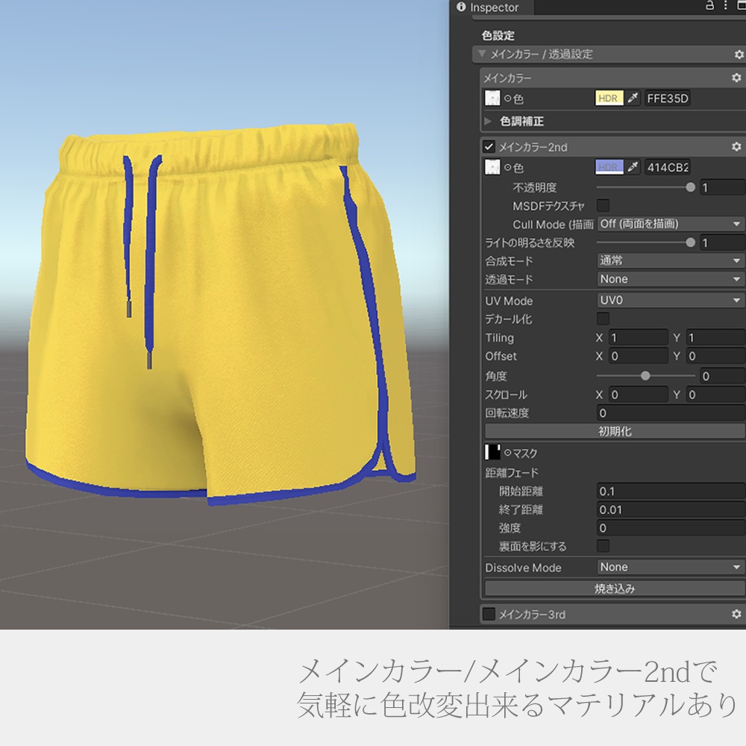
Task: Enable the 裏面を影にする checkbox
Action: tap(603, 546)
